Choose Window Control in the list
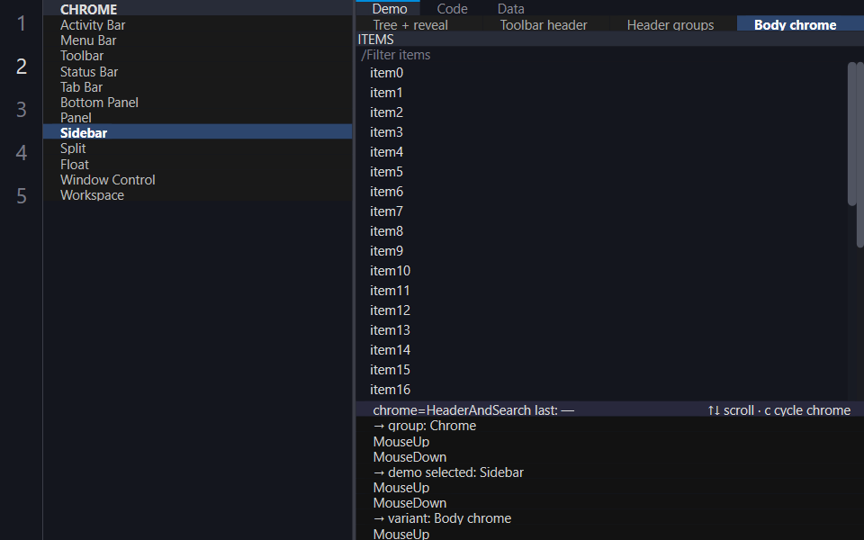The width and height of the screenshot is (864, 540). click(197, 180)
